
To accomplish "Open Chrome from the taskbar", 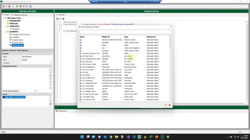I will click(x=111, y=137).
